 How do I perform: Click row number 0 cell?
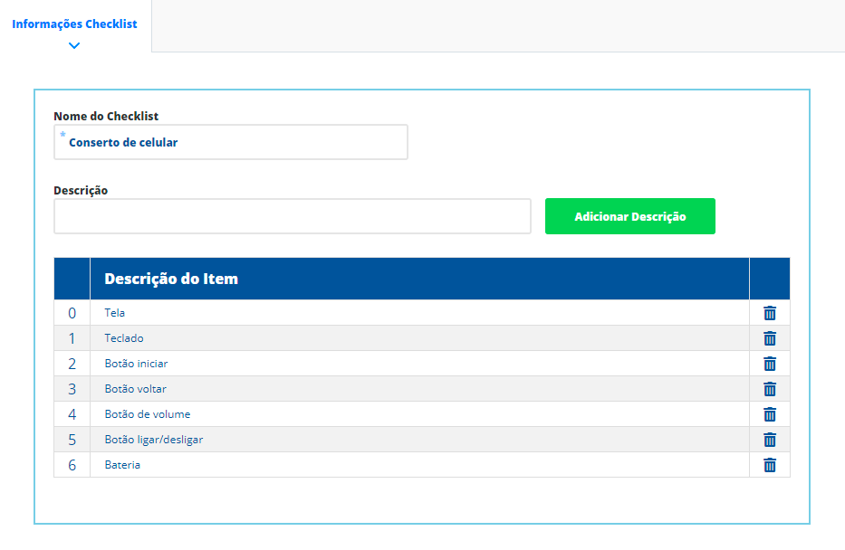72,313
